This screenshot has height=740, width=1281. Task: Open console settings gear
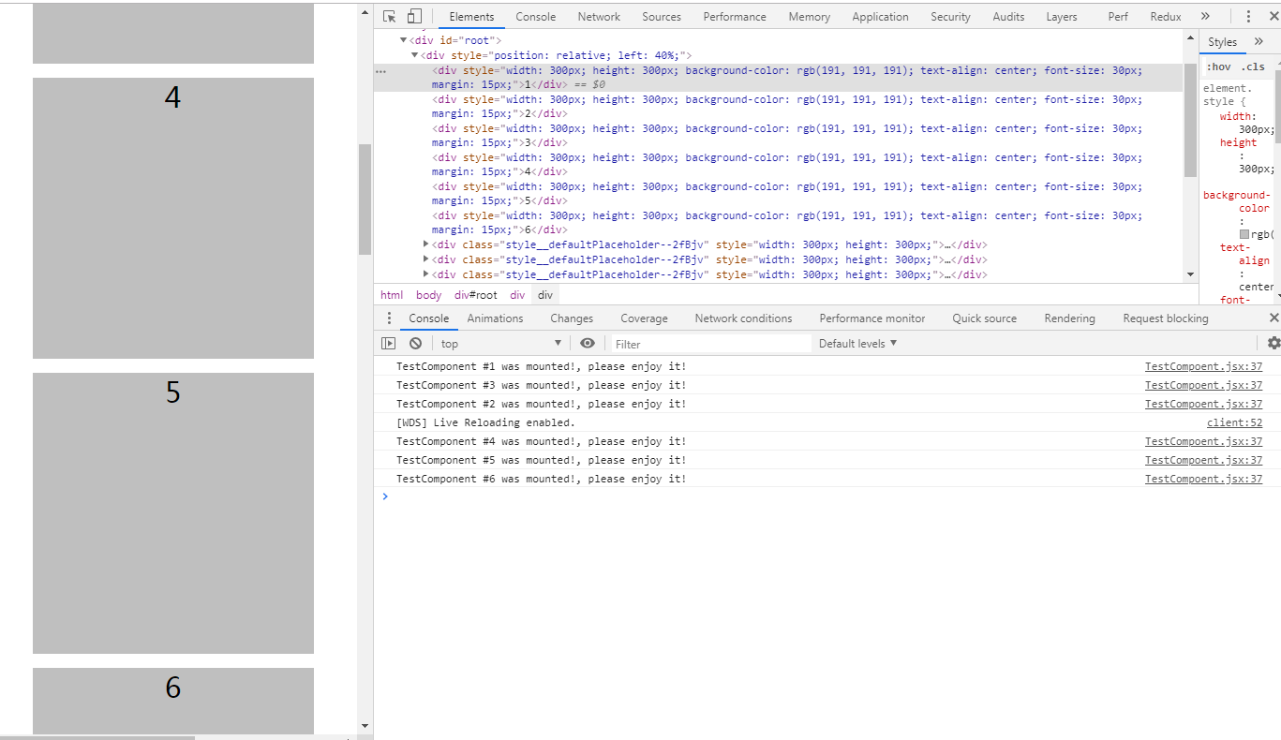1274,344
